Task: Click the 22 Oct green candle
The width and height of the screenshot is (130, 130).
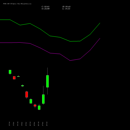Action: (x=31, y=101)
